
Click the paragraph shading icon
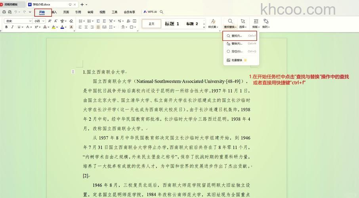123,27
